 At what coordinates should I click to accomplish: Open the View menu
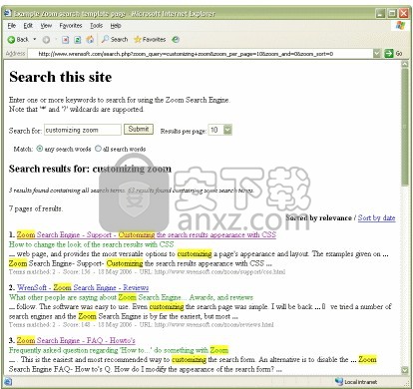[46, 26]
